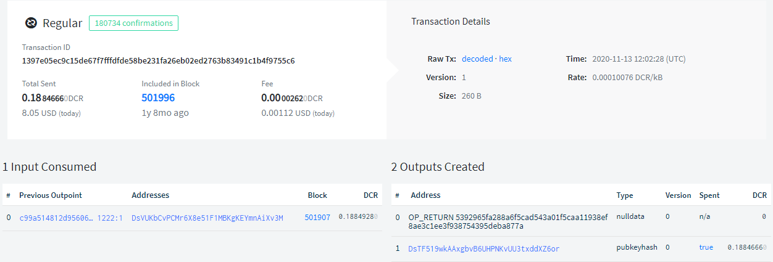
Task: Click the Total Sent 0.1884666 DCR value
Action: pyautogui.click(x=52, y=97)
